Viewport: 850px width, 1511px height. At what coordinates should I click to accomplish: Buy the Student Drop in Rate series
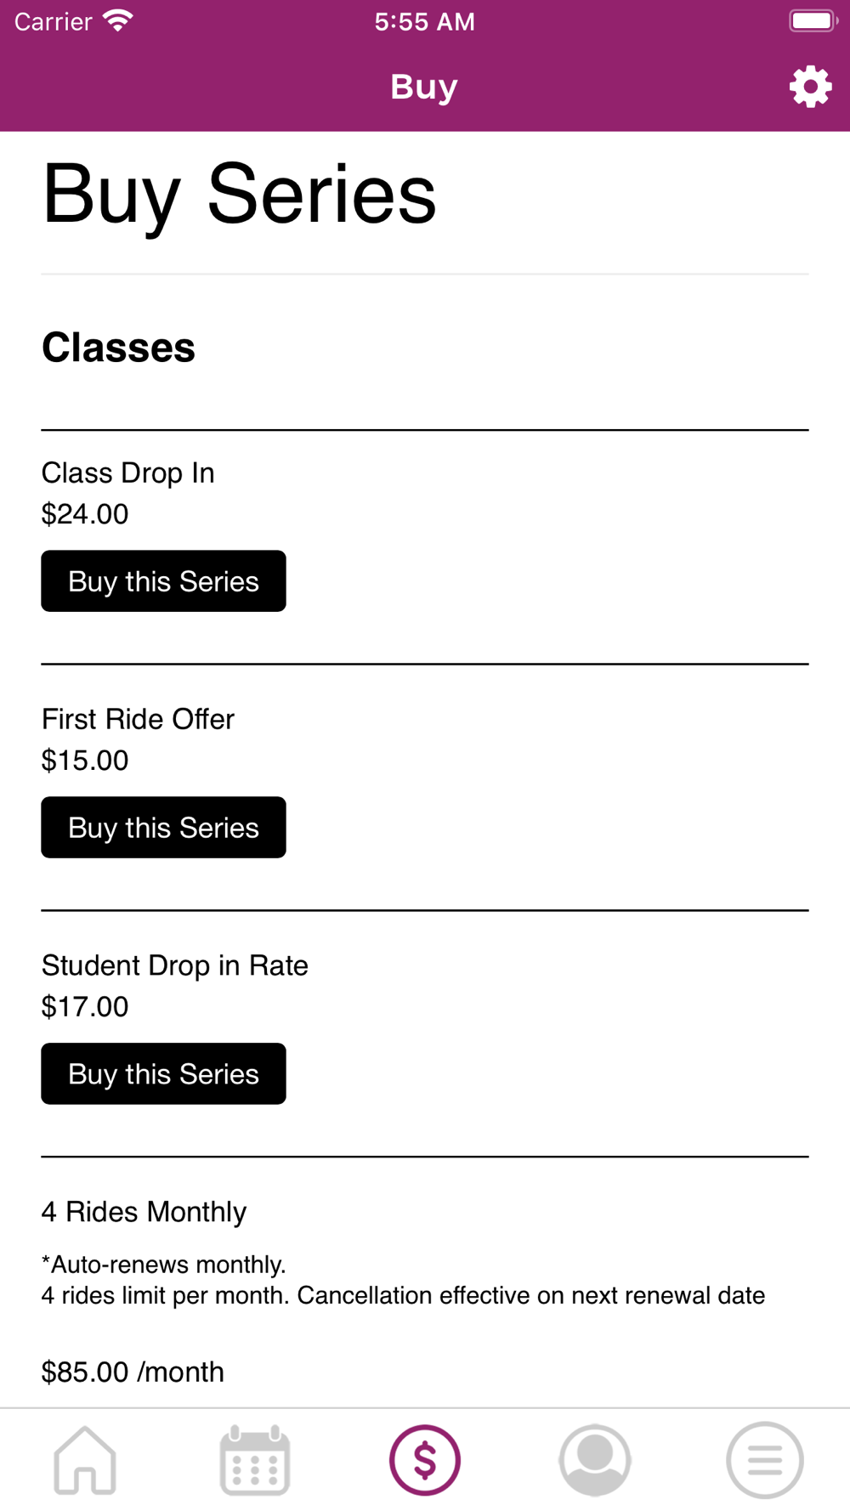click(163, 1074)
